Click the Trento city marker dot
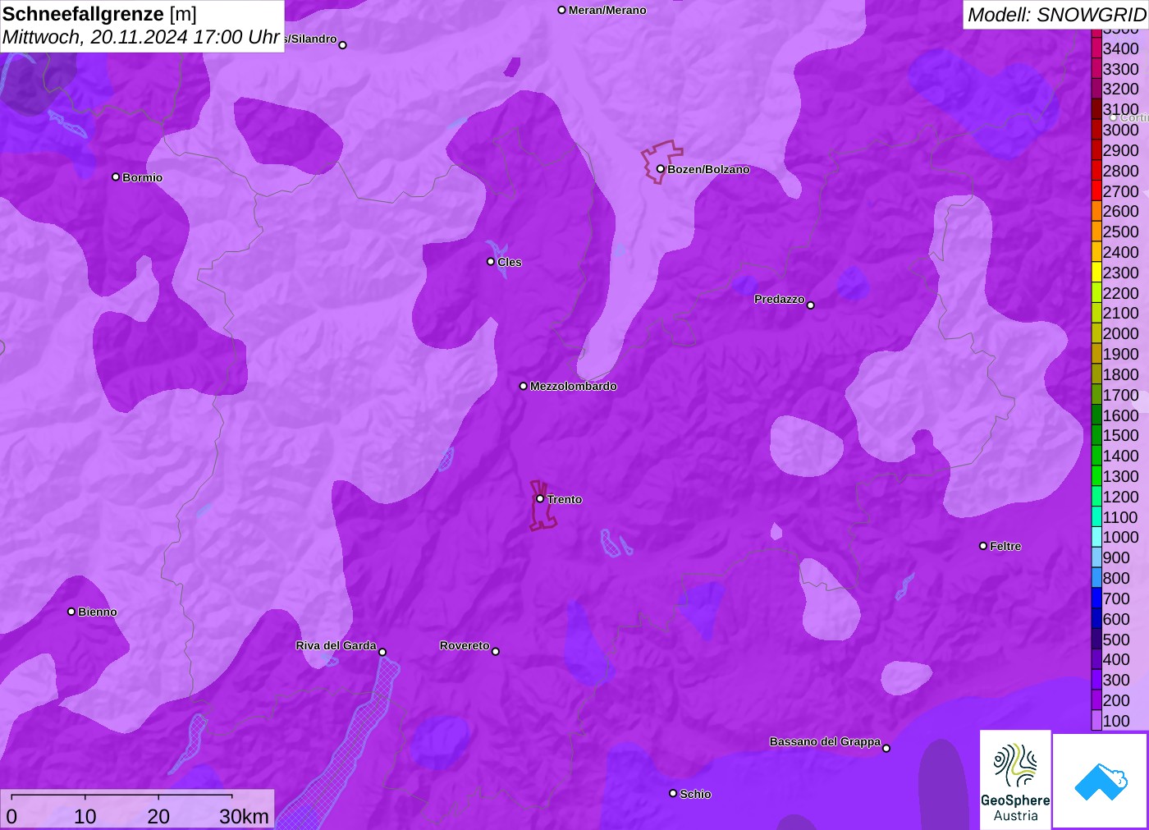The height and width of the screenshot is (830, 1149). pyautogui.click(x=540, y=498)
